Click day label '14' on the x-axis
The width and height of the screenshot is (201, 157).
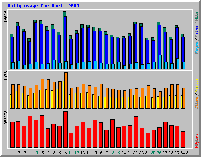pos(88,153)
